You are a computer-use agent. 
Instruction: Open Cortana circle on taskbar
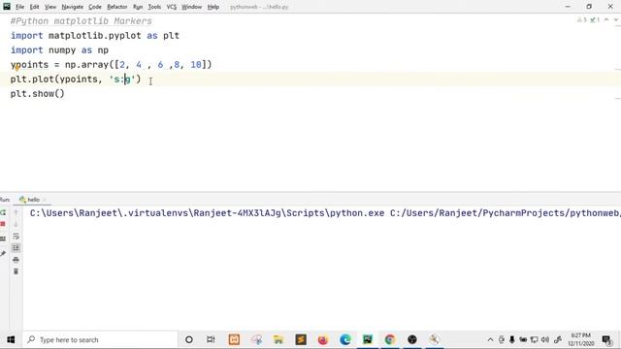(x=189, y=339)
